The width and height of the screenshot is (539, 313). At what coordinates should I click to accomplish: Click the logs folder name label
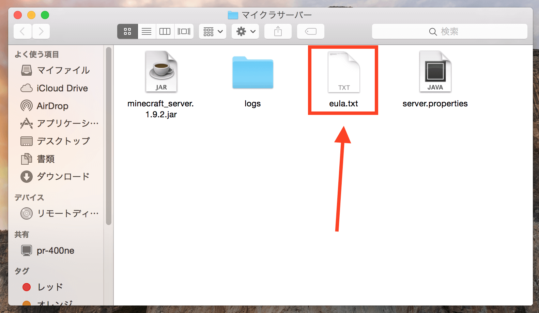[252, 104]
